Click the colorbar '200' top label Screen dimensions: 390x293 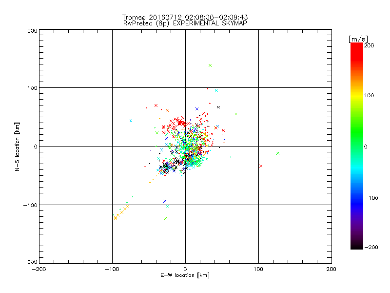pos(369,45)
